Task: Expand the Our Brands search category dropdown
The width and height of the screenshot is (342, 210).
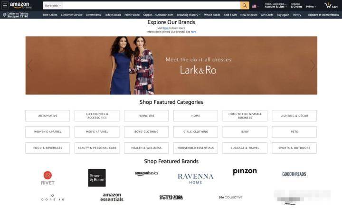Action: coord(53,5)
